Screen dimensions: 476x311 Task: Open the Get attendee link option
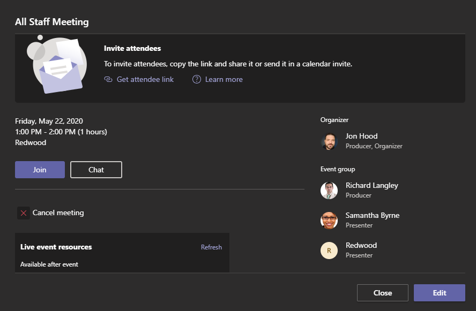click(x=145, y=79)
